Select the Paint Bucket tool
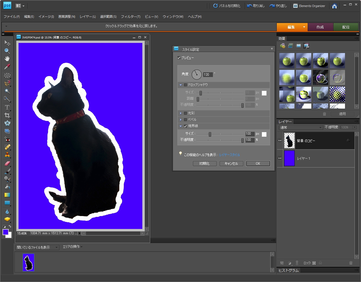This screenshot has height=282, width=361. [x=7, y=187]
